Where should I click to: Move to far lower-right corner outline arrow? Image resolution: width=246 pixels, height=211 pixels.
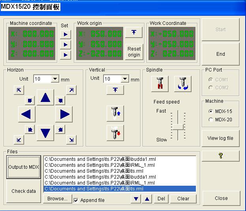tap(71, 140)
